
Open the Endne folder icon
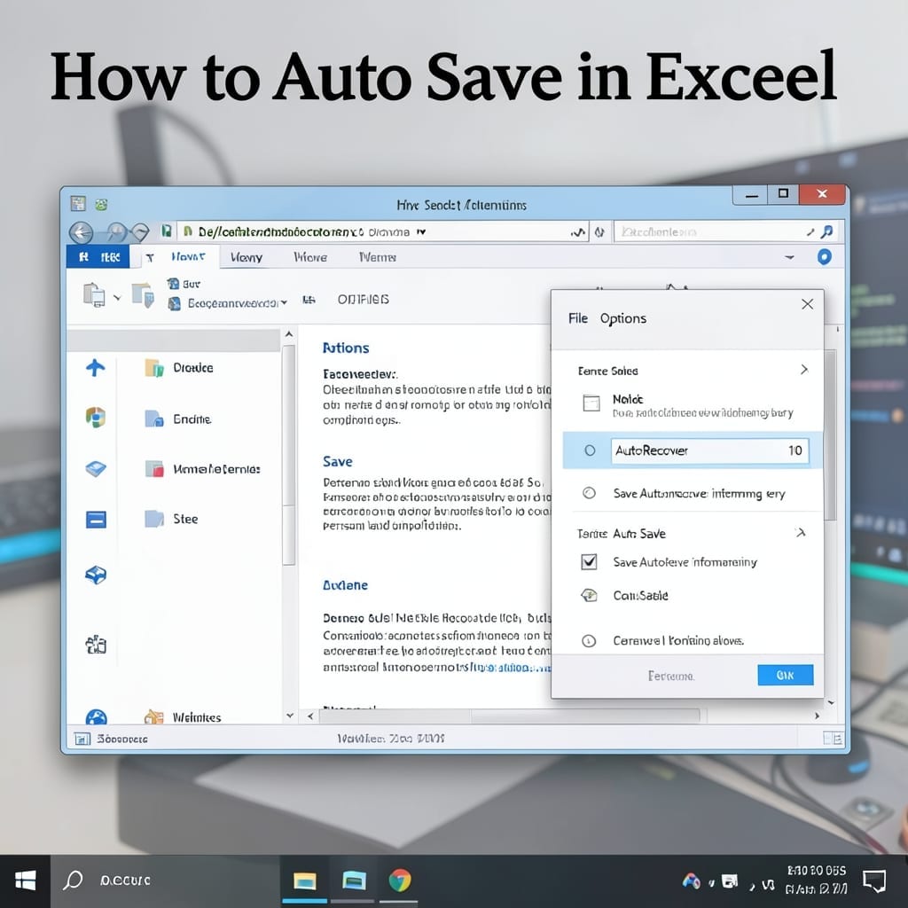point(154,419)
